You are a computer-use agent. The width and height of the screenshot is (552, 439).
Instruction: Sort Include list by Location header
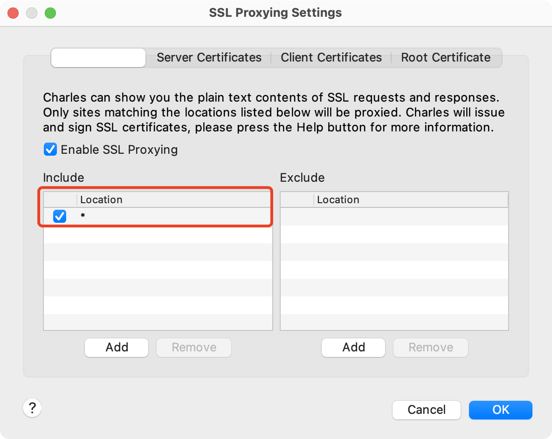[x=174, y=199]
